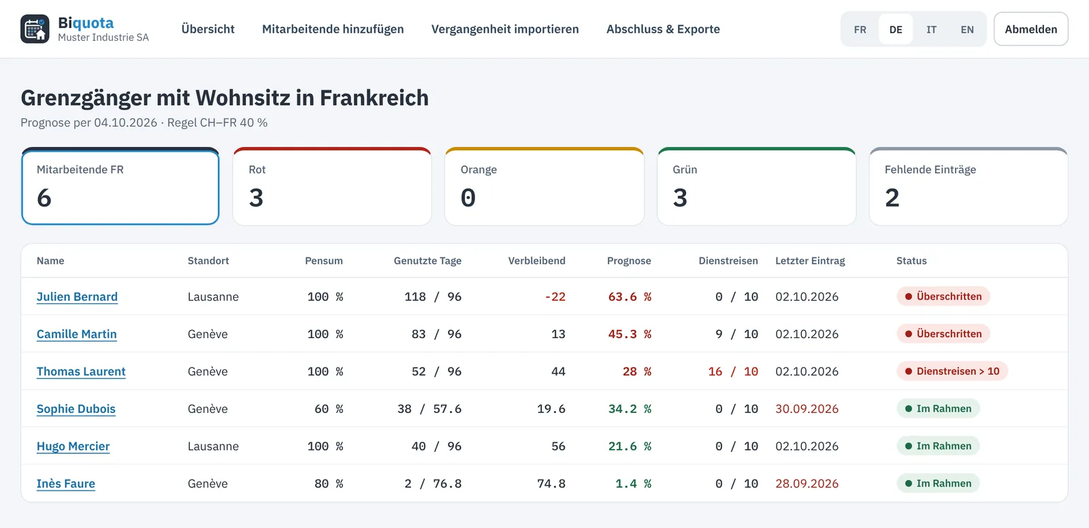Click the Standort column header
The width and height of the screenshot is (1089, 528).
tap(208, 261)
